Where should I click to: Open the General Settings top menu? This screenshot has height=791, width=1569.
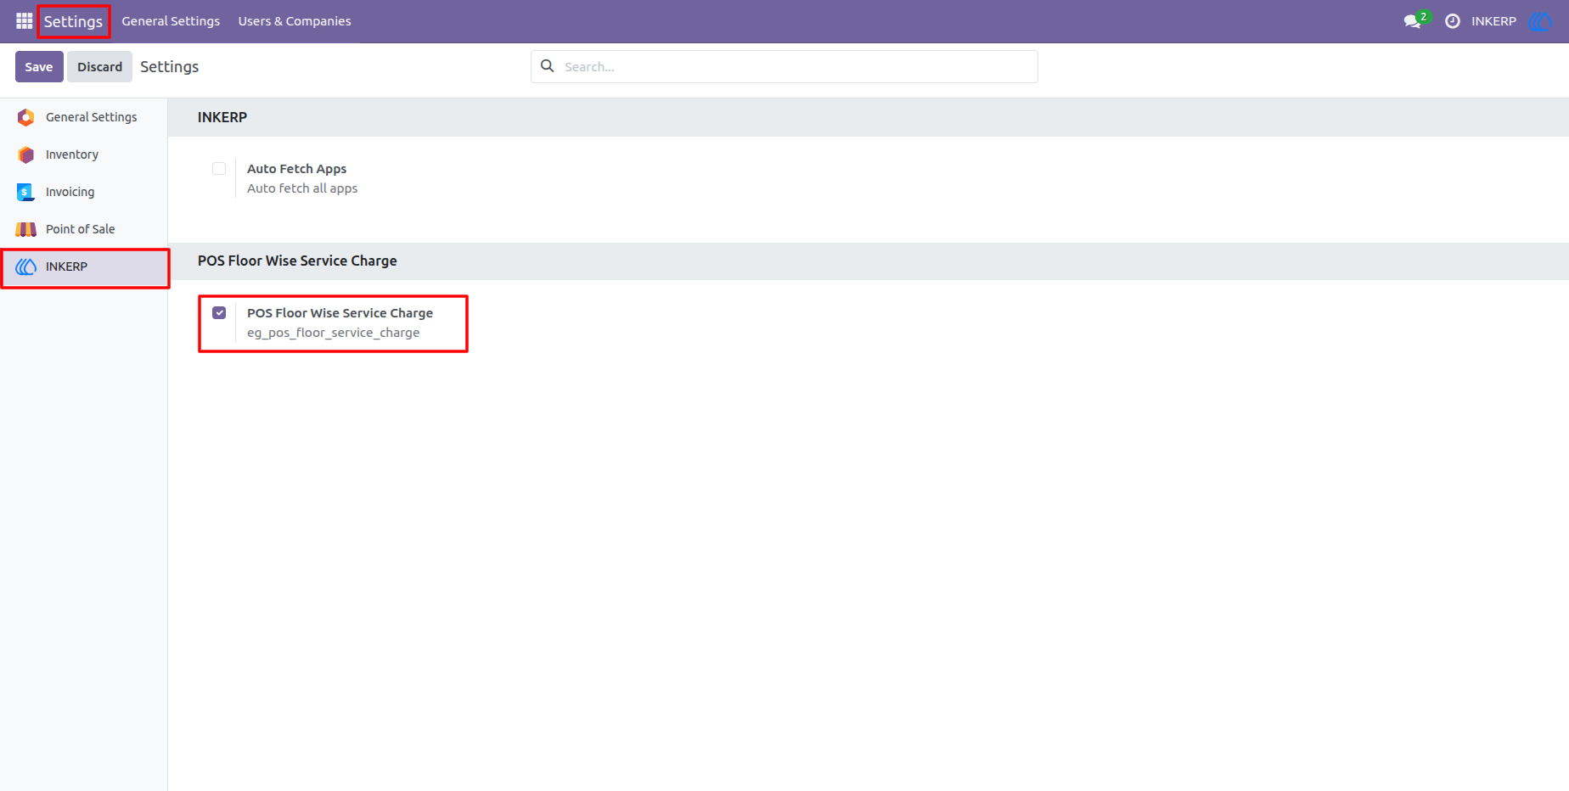click(171, 21)
